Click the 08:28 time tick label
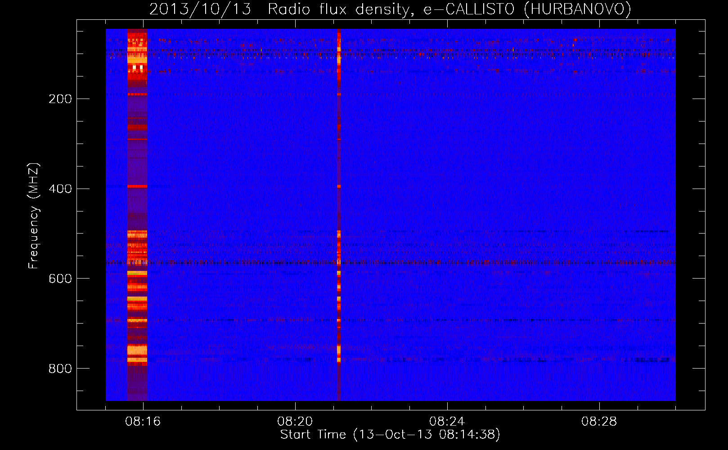The height and width of the screenshot is (450, 728). [x=599, y=422]
